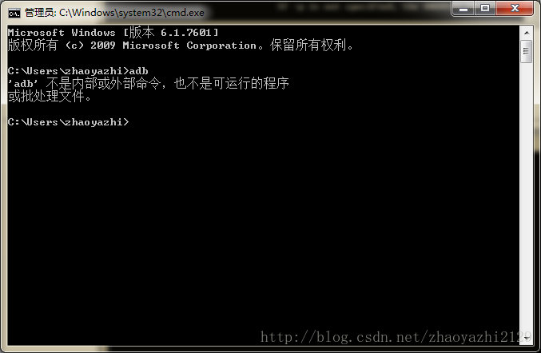
Task: Click the scrollbar down arrow
Action: [x=526, y=338]
